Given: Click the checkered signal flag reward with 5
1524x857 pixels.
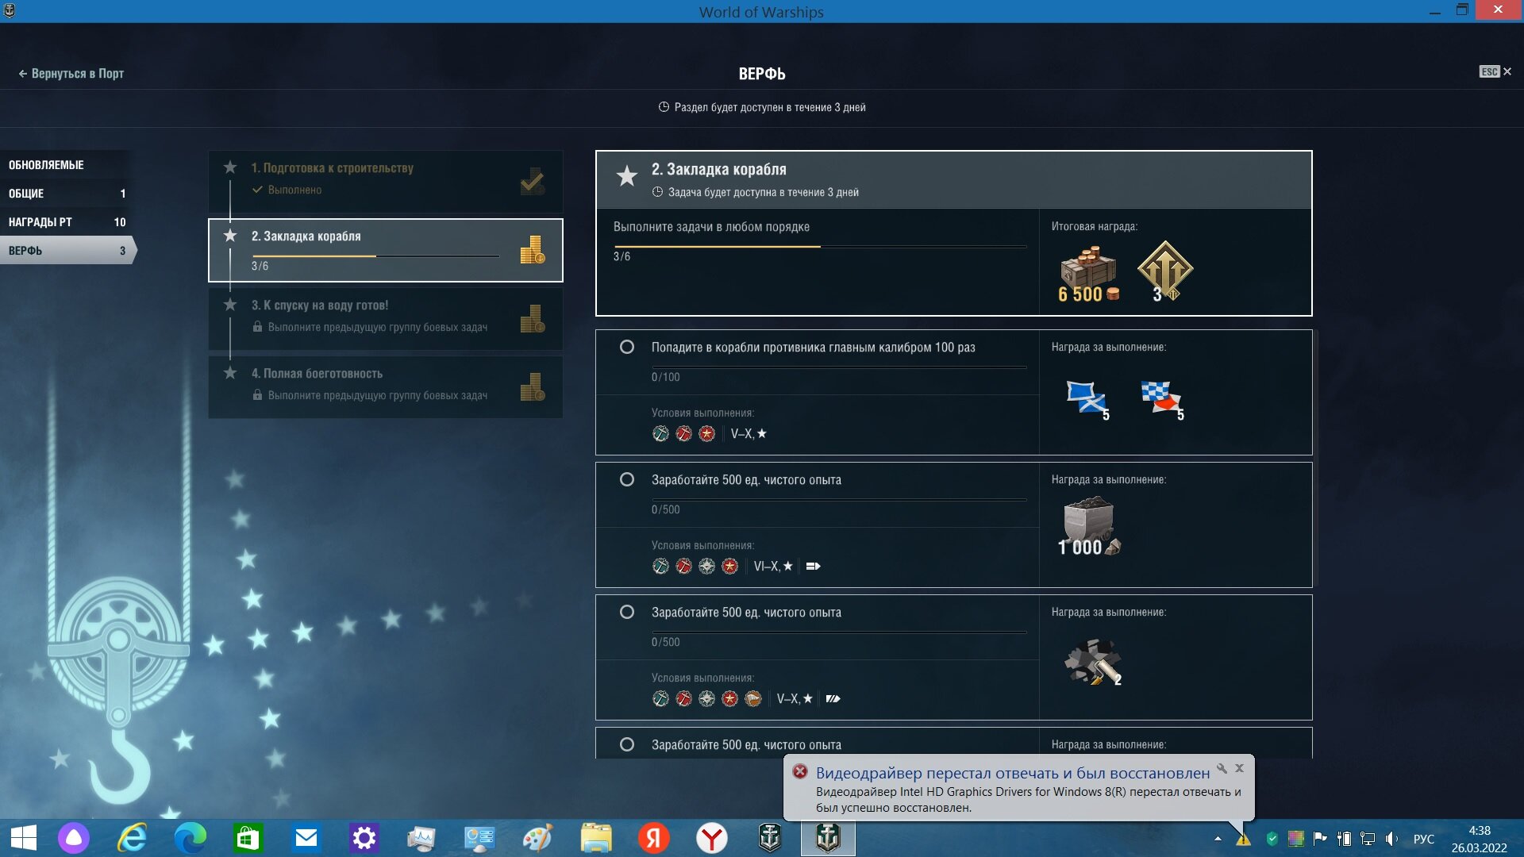Looking at the screenshot, I should point(1162,399).
